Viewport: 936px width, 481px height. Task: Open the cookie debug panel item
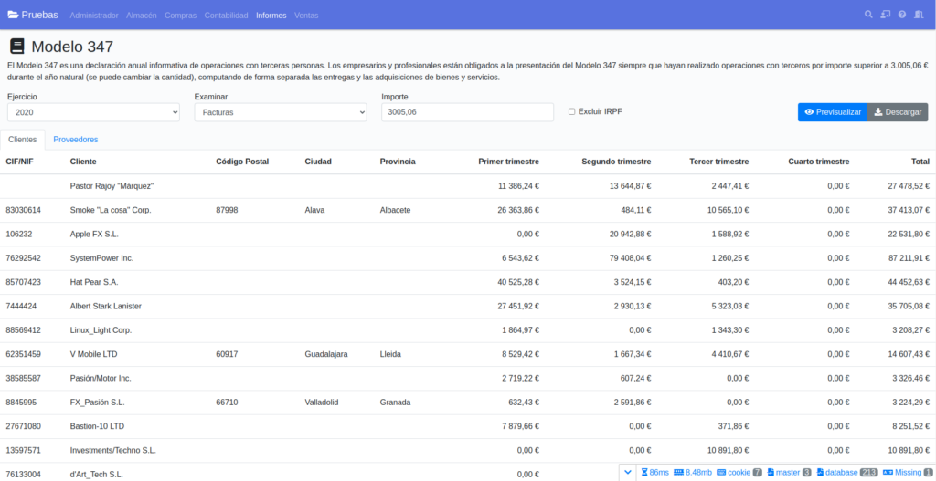click(x=740, y=472)
